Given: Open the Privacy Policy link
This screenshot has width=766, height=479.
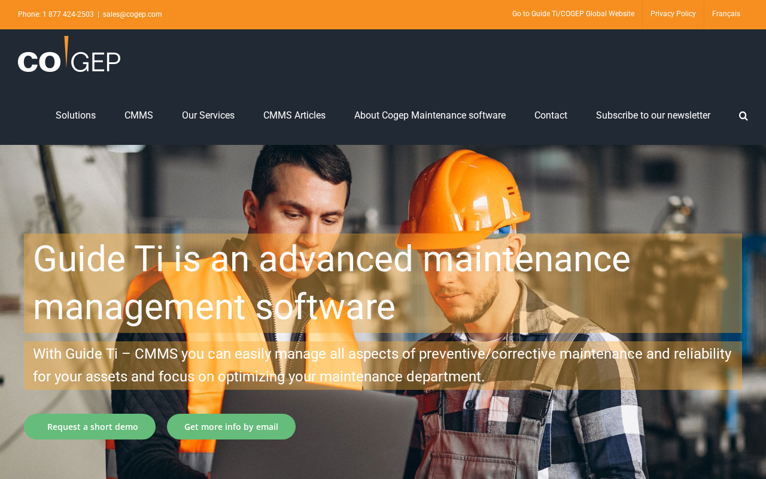Looking at the screenshot, I should (673, 14).
